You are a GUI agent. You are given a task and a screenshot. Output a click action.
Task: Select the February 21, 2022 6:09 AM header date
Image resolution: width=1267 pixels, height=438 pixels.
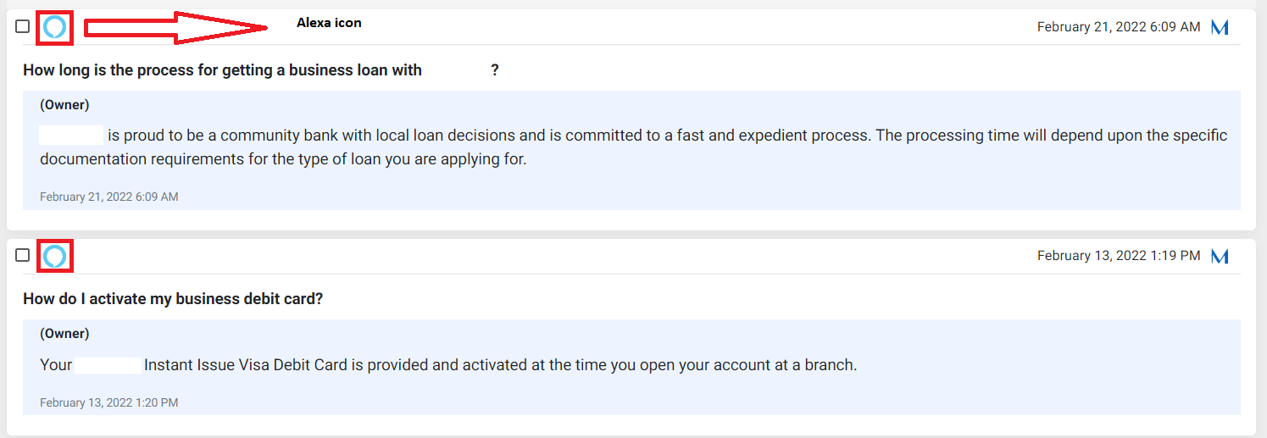tap(1119, 27)
